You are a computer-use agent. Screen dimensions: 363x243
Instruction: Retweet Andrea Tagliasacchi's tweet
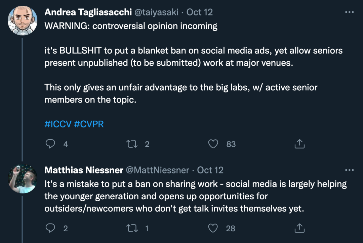coord(131,144)
